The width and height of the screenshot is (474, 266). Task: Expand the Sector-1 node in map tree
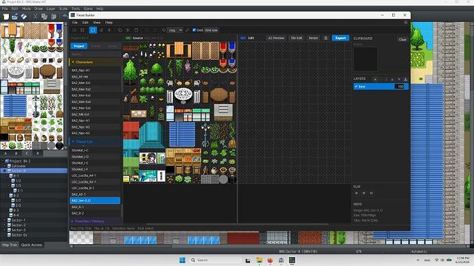pyautogui.click(x=5, y=220)
